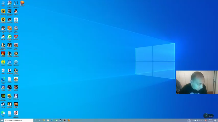Image resolution: width=218 pixels, height=122 pixels.
Task: Open the Microsoft Edge desktop shortcut
Action: [3, 80]
